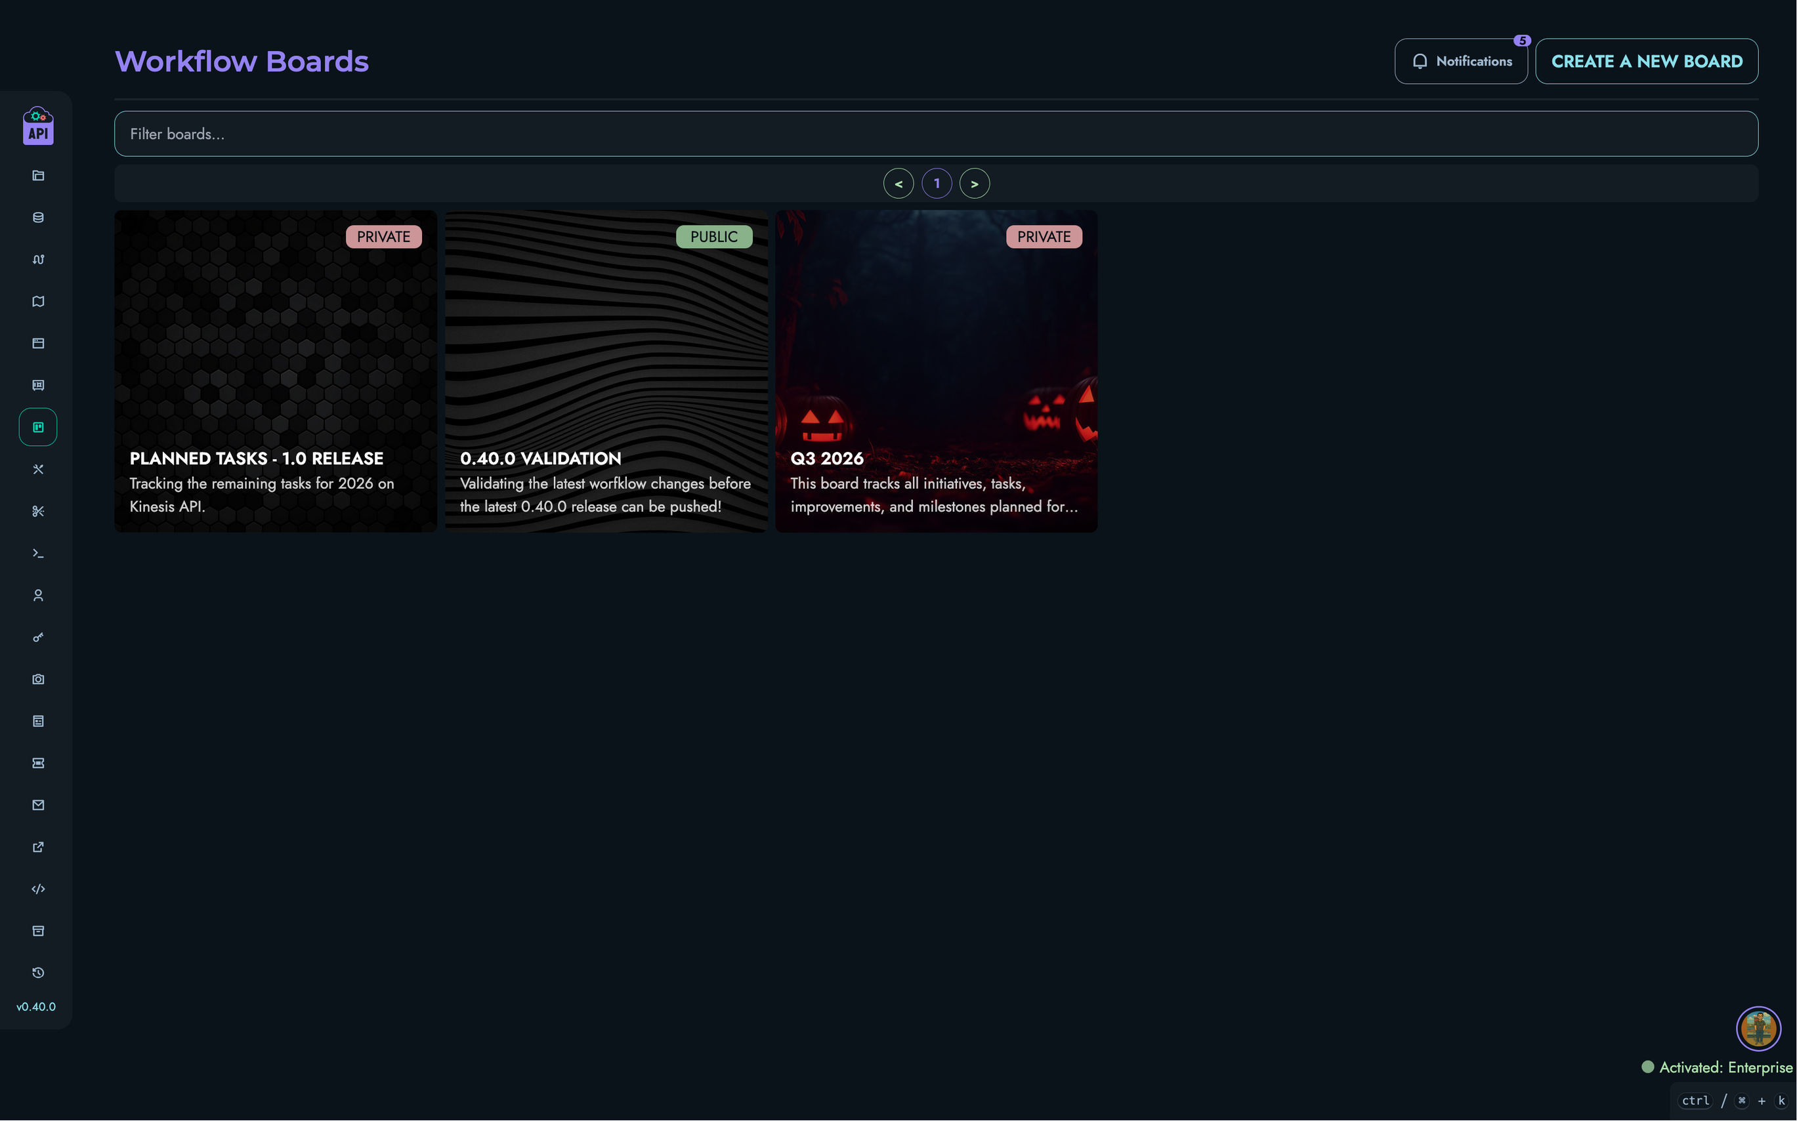Click the ctrl + k shortcut hint
Viewport: 1797px width, 1121px height.
pos(1733,1101)
